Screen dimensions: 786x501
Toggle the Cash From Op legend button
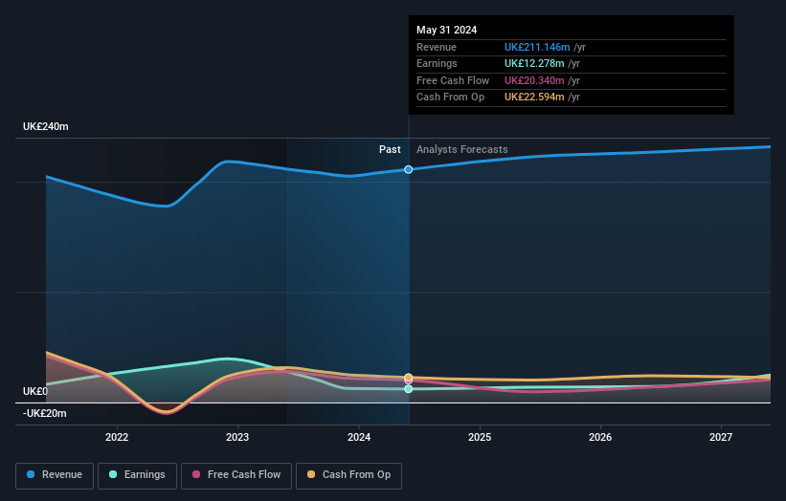pos(348,475)
